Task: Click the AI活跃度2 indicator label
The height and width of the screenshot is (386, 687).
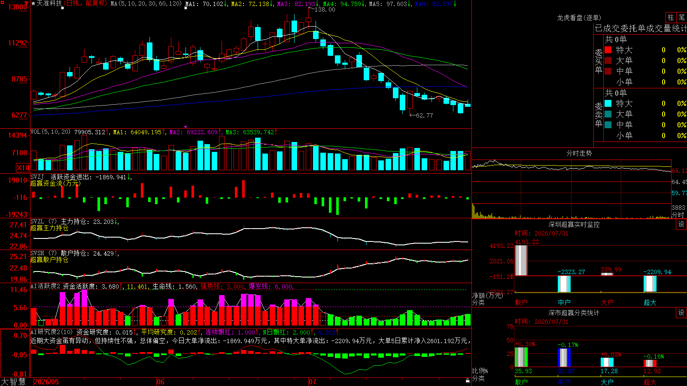Action: click(46, 286)
